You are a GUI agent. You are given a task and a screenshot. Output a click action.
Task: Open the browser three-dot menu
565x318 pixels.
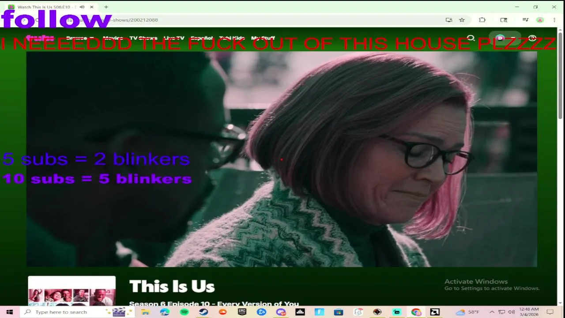pyautogui.click(x=554, y=20)
